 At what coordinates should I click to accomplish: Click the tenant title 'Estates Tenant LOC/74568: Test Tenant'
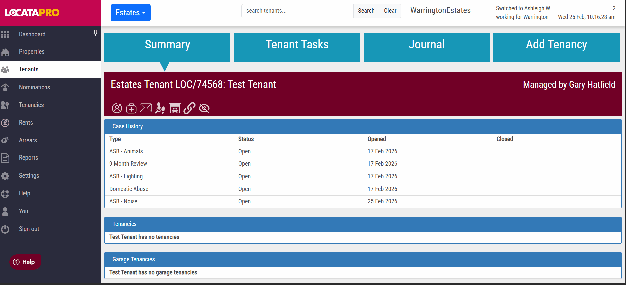pyautogui.click(x=193, y=85)
